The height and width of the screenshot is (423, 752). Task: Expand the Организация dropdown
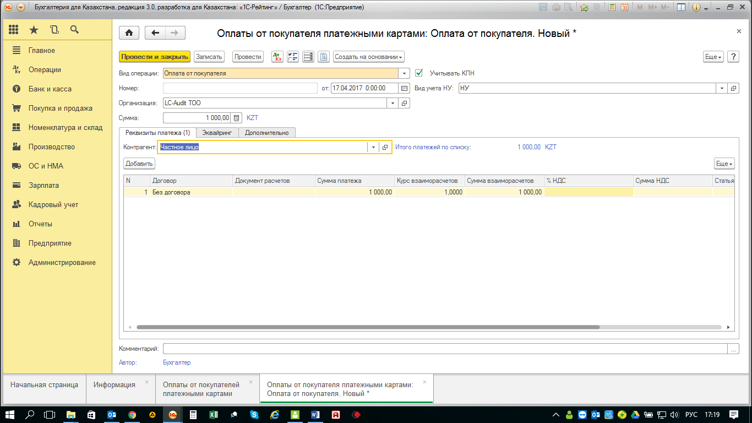pyautogui.click(x=393, y=103)
